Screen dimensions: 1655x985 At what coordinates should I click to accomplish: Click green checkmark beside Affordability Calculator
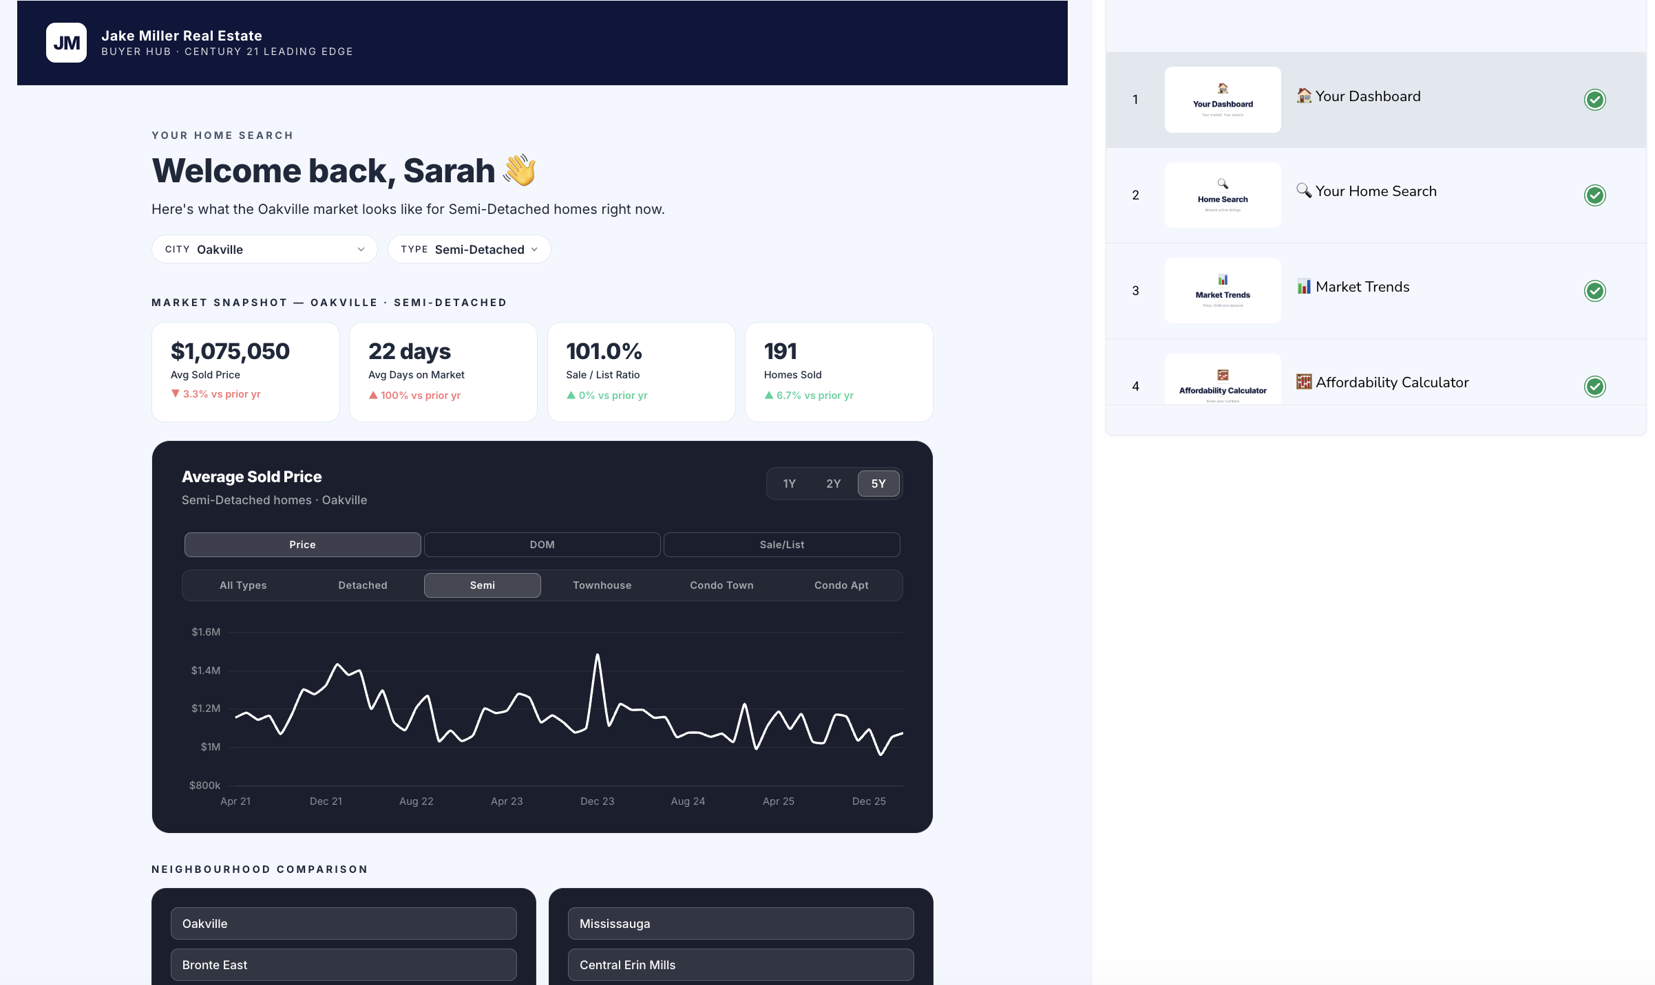point(1594,386)
